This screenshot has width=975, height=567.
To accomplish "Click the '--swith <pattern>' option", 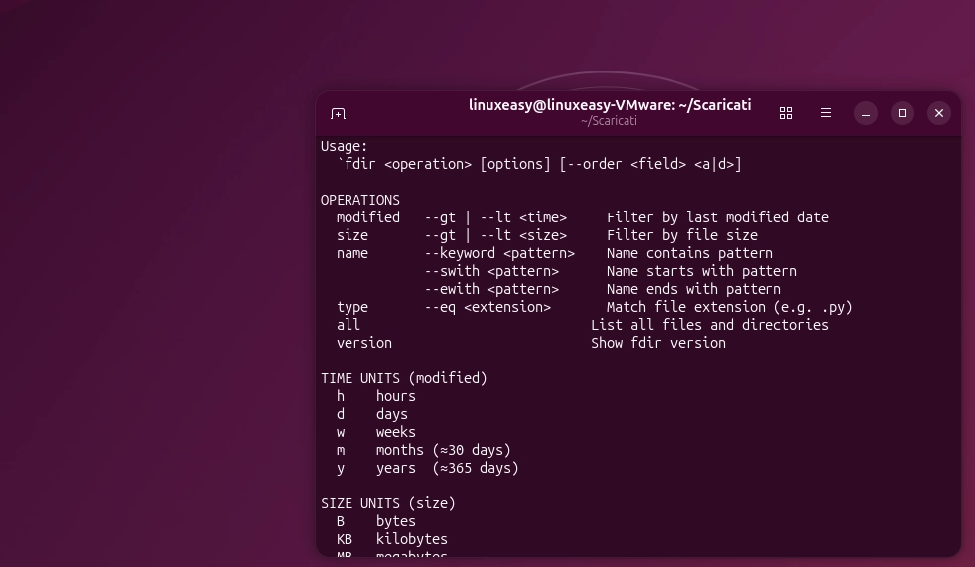I will (491, 272).
